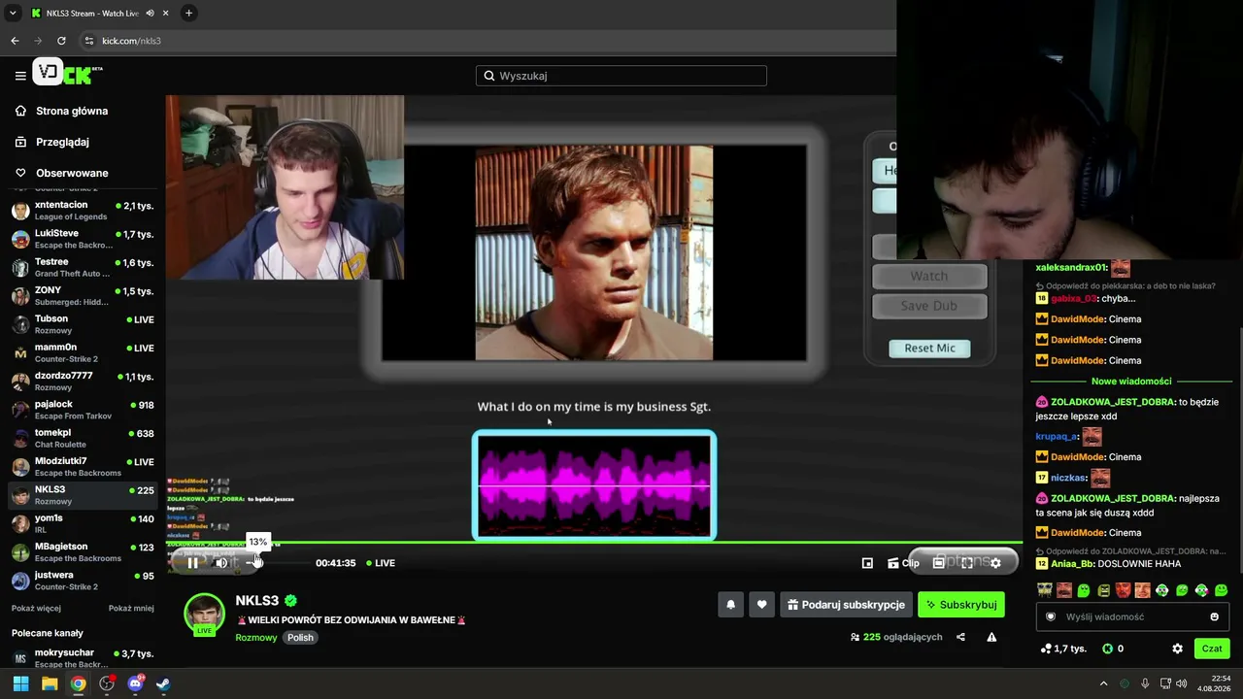Open mokrysuchar recommended channel
1243x699 pixels.
coord(83,658)
